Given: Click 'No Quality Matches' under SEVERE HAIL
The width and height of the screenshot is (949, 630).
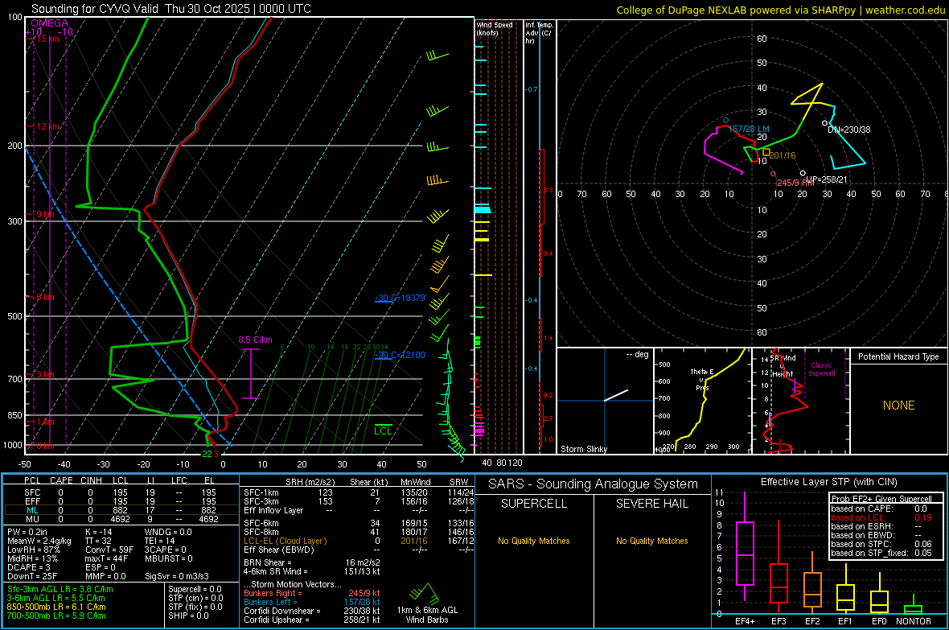Looking at the screenshot, I should pyautogui.click(x=651, y=541).
